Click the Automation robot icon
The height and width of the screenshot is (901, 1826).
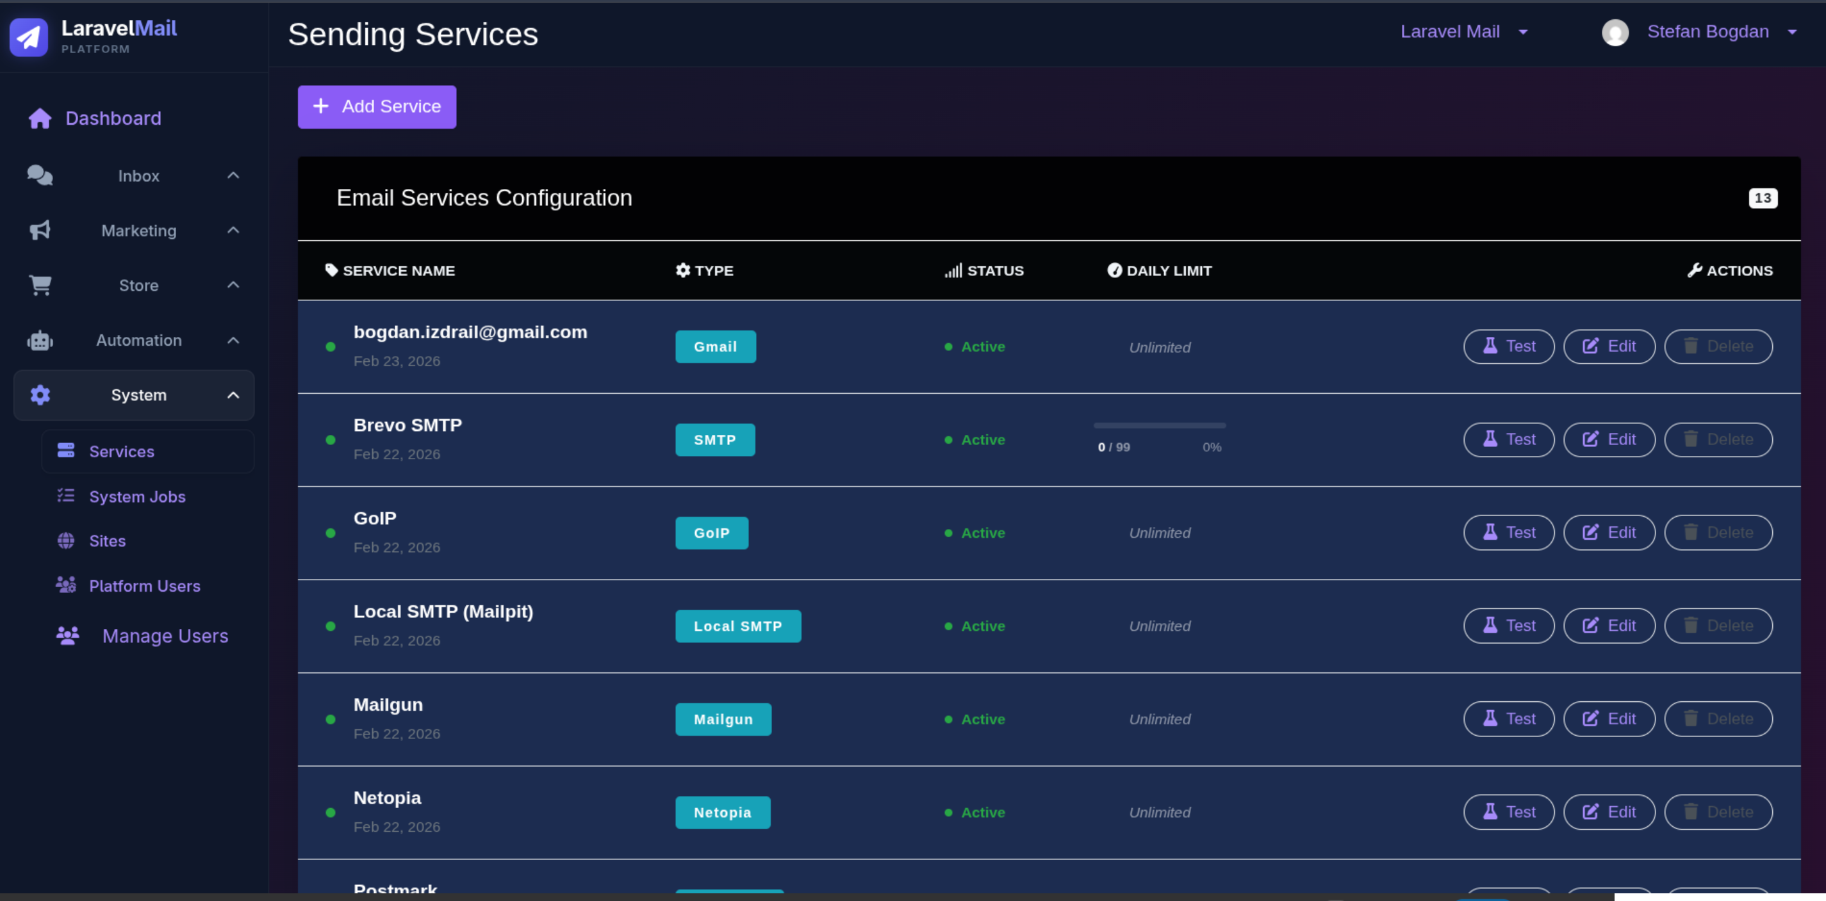tap(40, 340)
